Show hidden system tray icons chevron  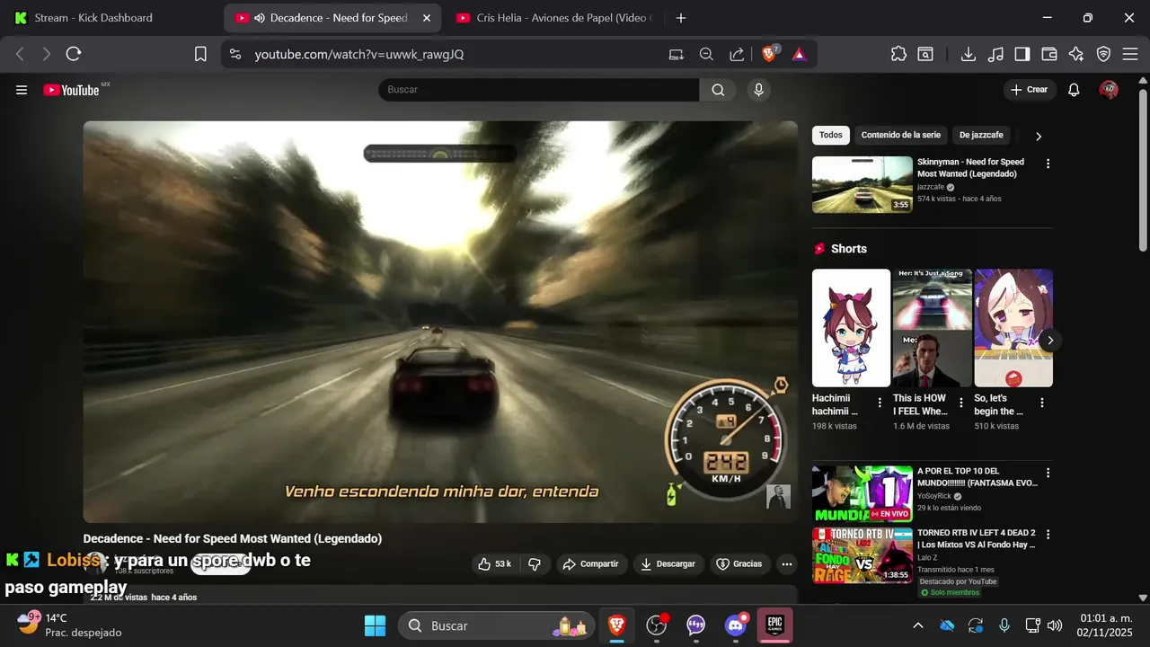pos(917,625)
